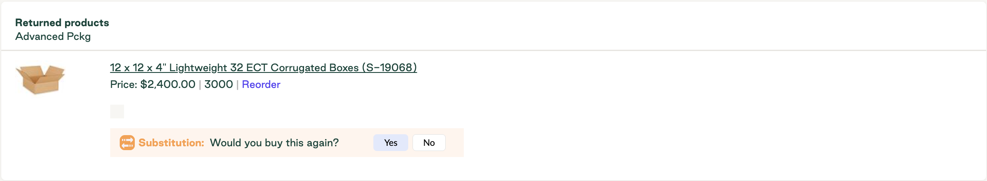The height and width of the screenshot is (181, 987).
Task: Reorder the corrugated boxes
Action: coord(261,84)
